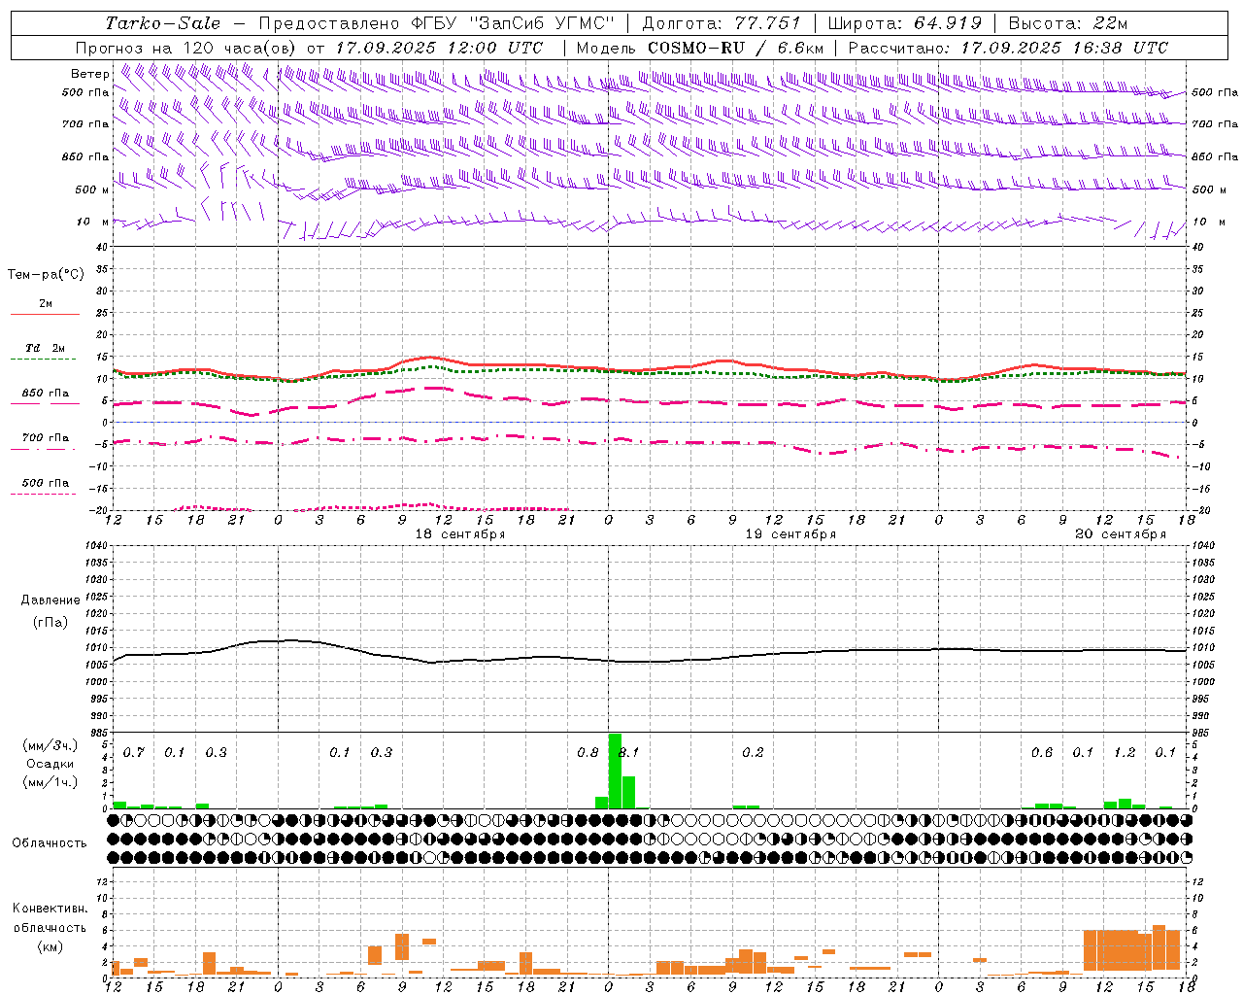Click the "Ветер" wind section label
The image size is (1243, 995).
click(x=89, y=74)
